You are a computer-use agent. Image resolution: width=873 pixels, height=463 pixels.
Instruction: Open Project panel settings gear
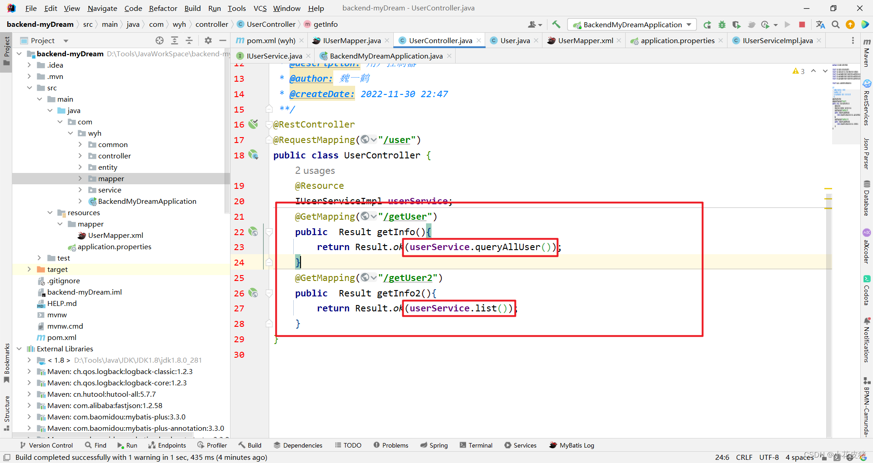click(x=208, y=40)
